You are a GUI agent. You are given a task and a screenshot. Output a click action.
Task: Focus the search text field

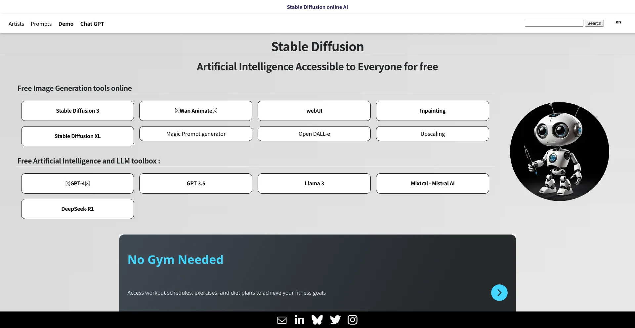[x=554, y=23]
